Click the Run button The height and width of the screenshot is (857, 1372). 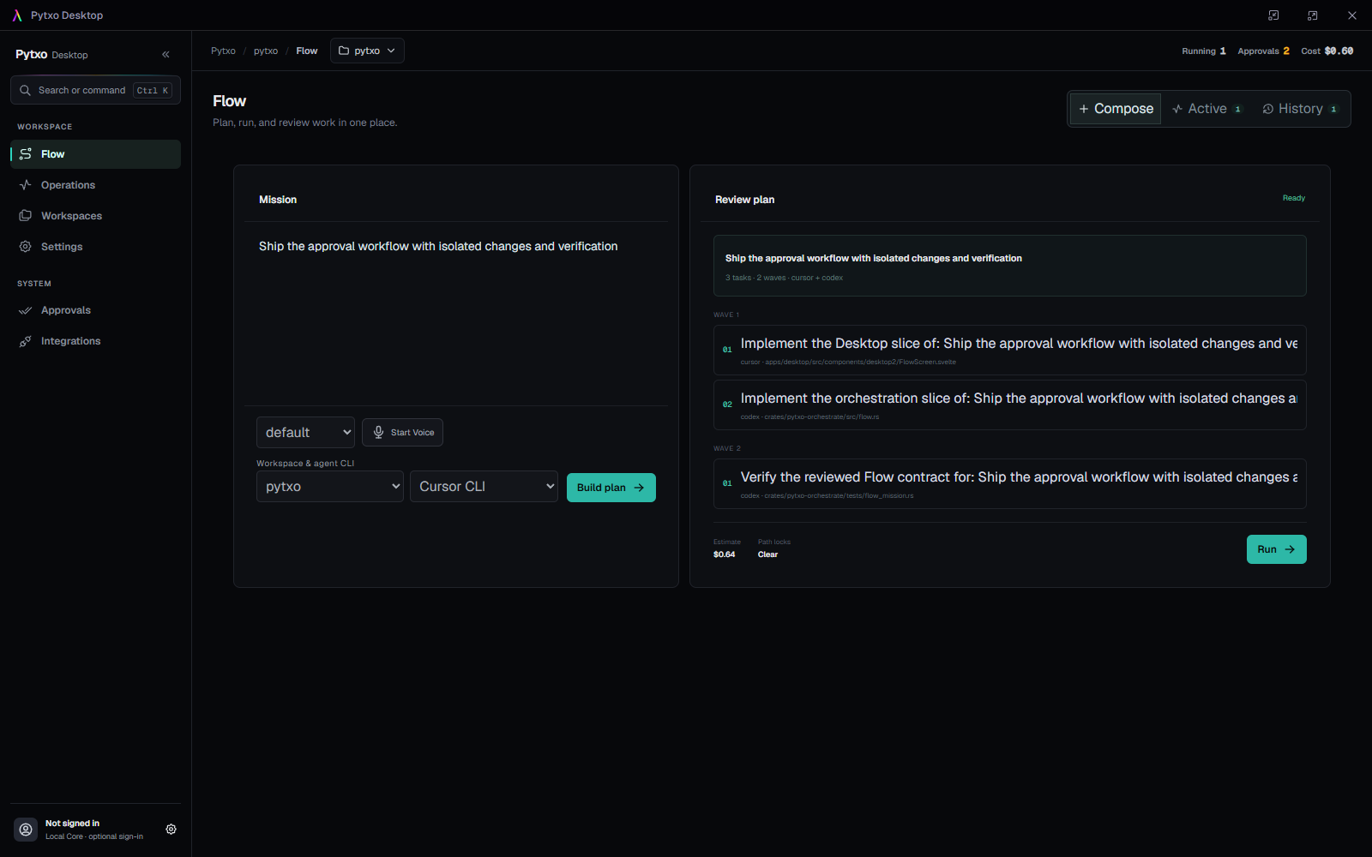tap(1277, 549)
